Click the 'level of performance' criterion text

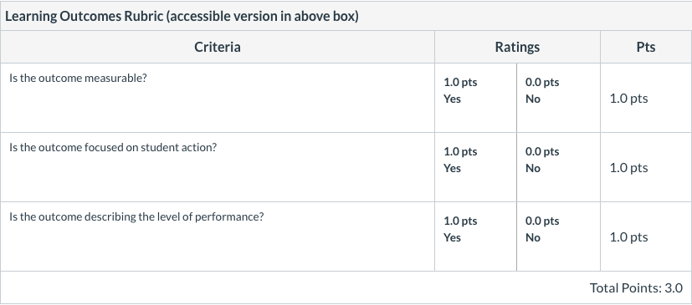coord(136,217)
